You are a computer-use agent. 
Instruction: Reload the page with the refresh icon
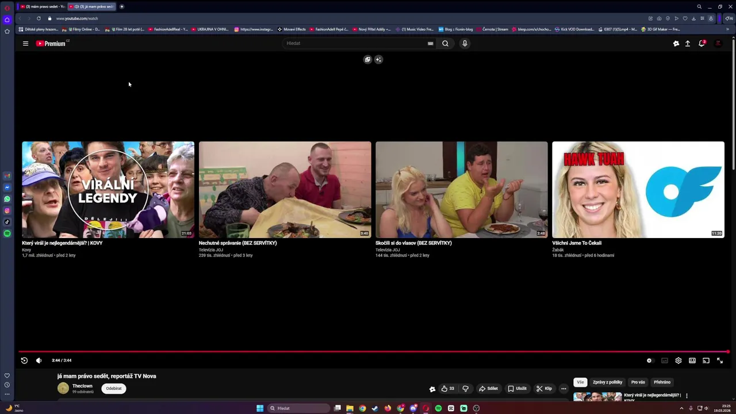coord(39,18)
